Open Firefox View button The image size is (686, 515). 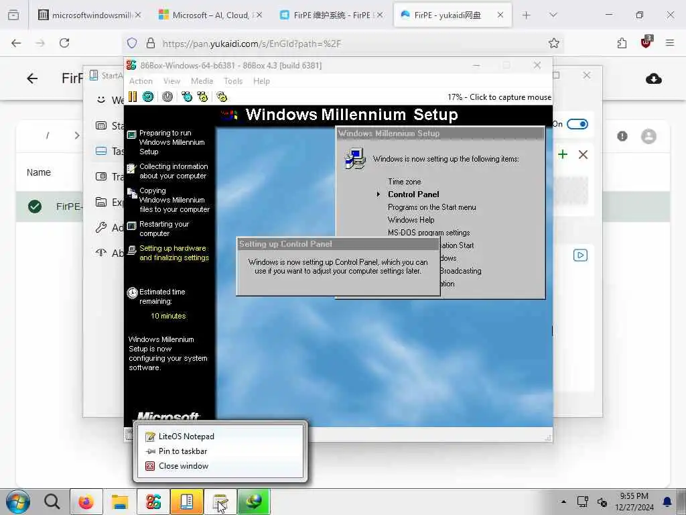pos(13,15)
